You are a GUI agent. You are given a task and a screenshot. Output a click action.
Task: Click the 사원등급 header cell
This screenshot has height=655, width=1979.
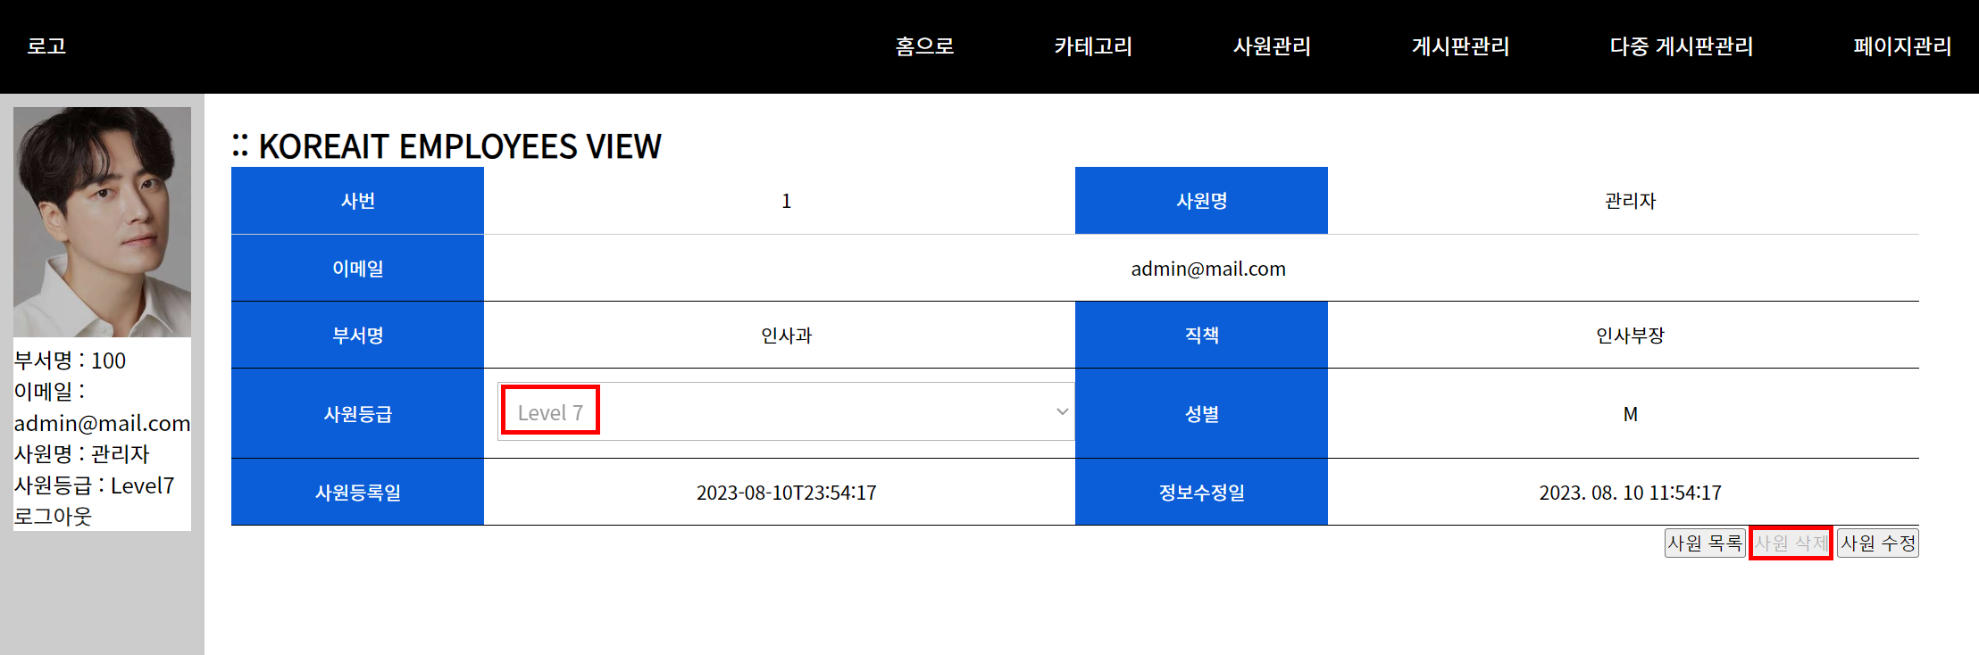(x=357, y=413)
